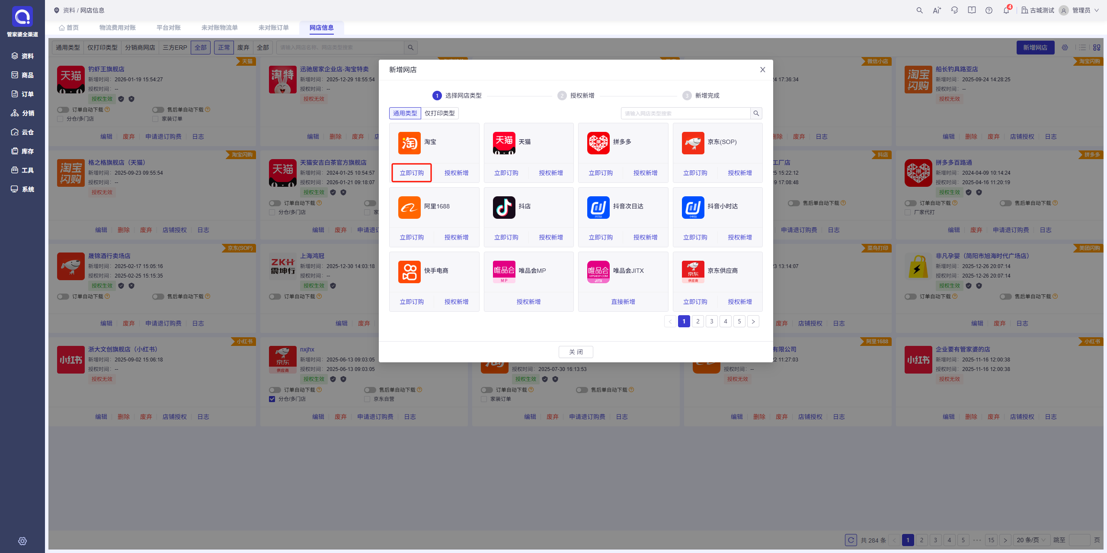The height and width of the screenshot is (553, 1107).
Task: Click the 拼多多 platform logo in dialog
Action: (598, 143)
